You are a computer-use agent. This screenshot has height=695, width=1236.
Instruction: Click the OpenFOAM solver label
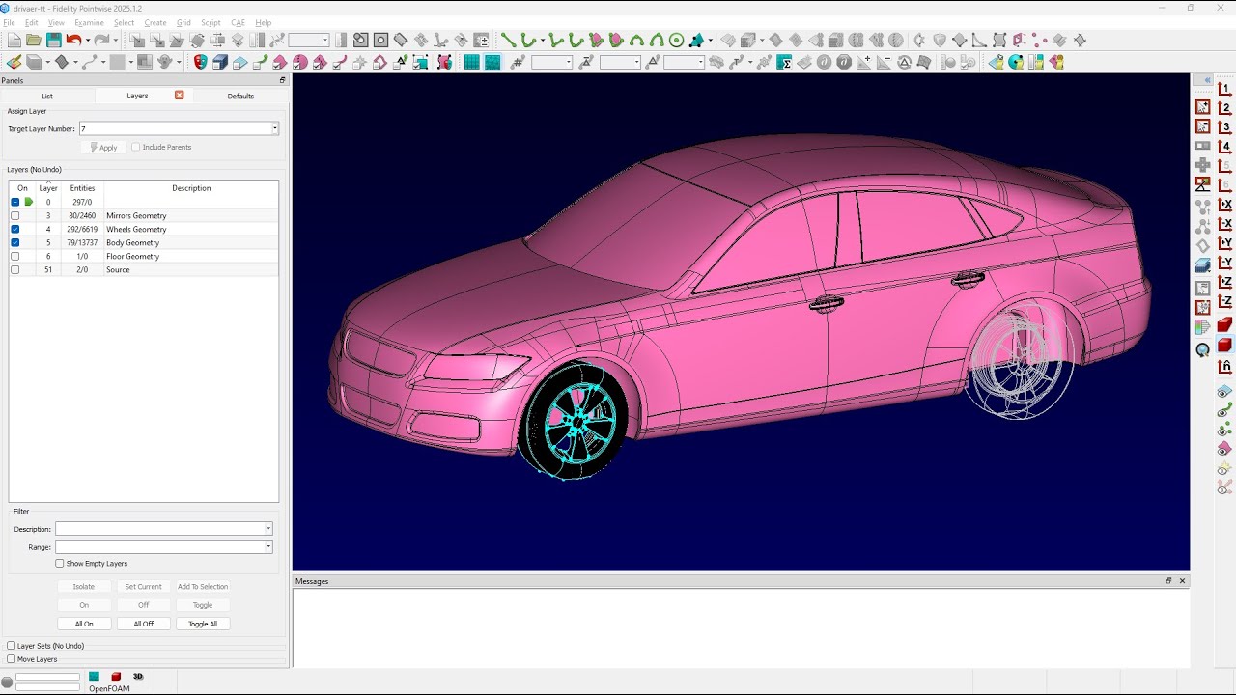point(109,688)
